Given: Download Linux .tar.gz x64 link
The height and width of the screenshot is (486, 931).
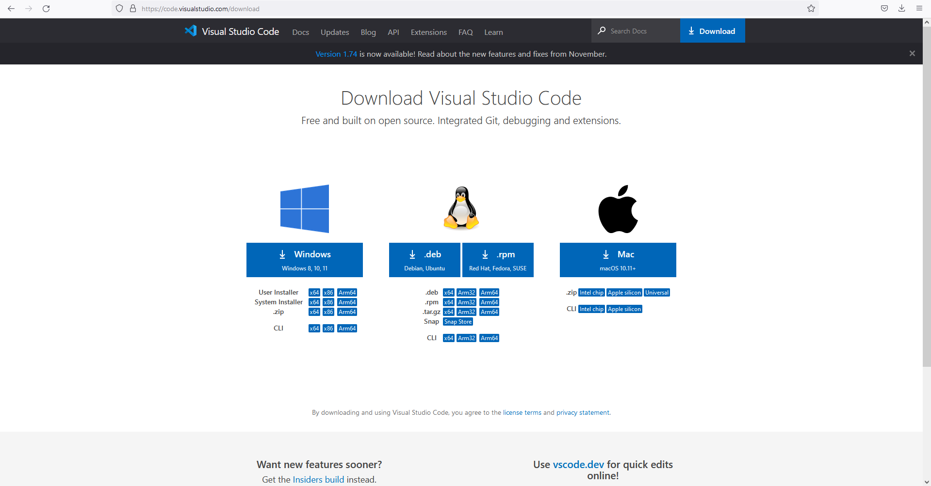Looking at the screenshot, I should (x=449, y=312).
